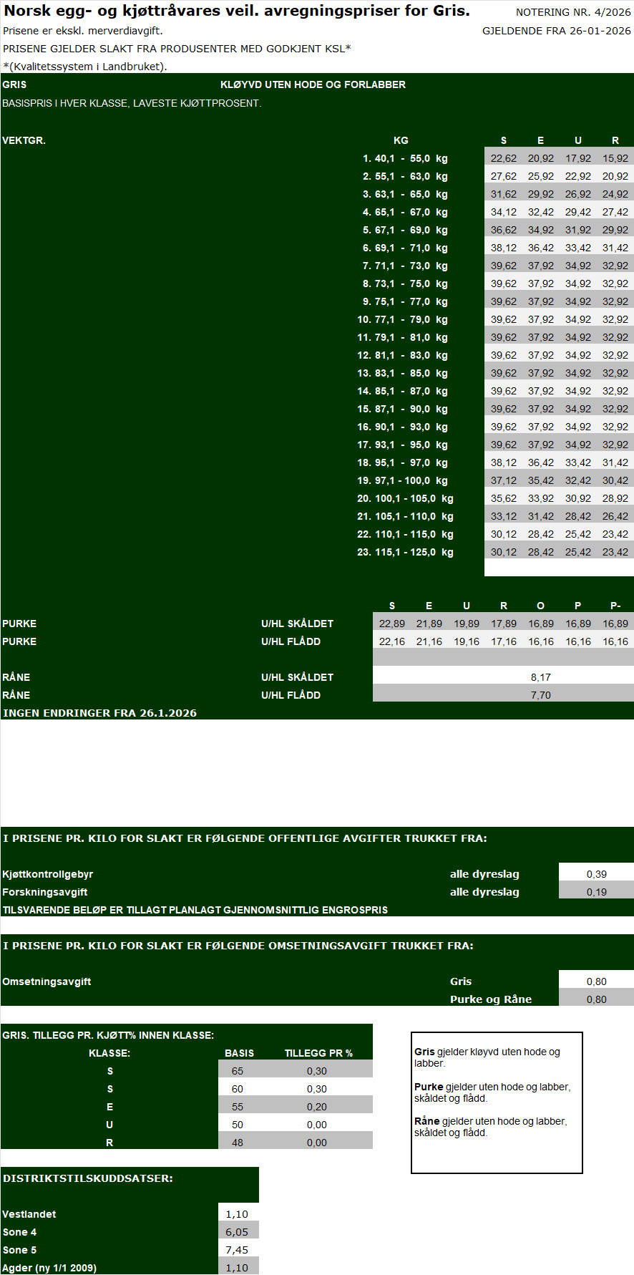
Task: Click the Sone 5 district rate 7,45
Action: coord(237,1250)
